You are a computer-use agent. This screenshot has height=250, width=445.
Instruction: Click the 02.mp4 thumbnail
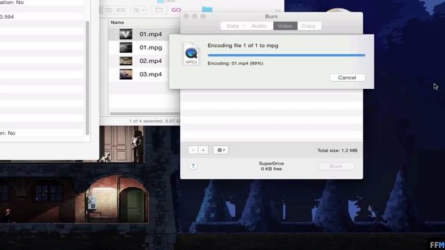click(126, 61)
